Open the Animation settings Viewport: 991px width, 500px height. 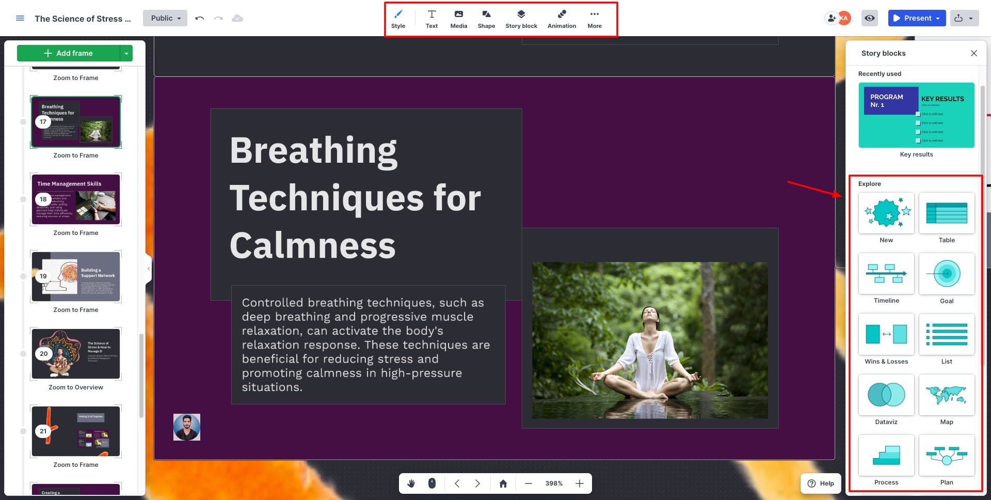click(562, 19)
